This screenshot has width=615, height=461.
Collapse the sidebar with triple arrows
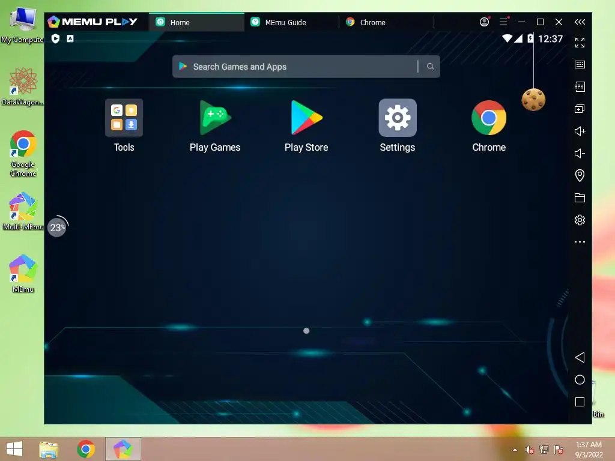(580, 22)
